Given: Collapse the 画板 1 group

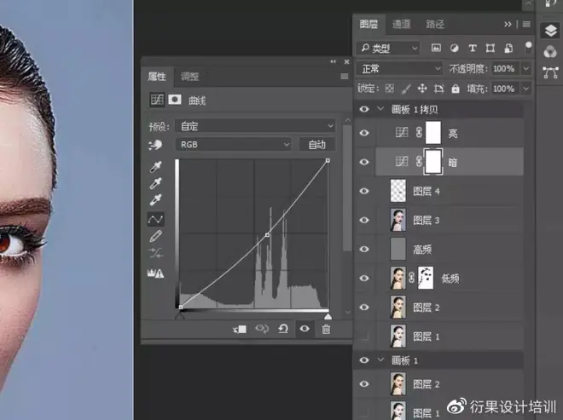Looking at the screenshot, I should pyautogui.click(x=380, y=360).
